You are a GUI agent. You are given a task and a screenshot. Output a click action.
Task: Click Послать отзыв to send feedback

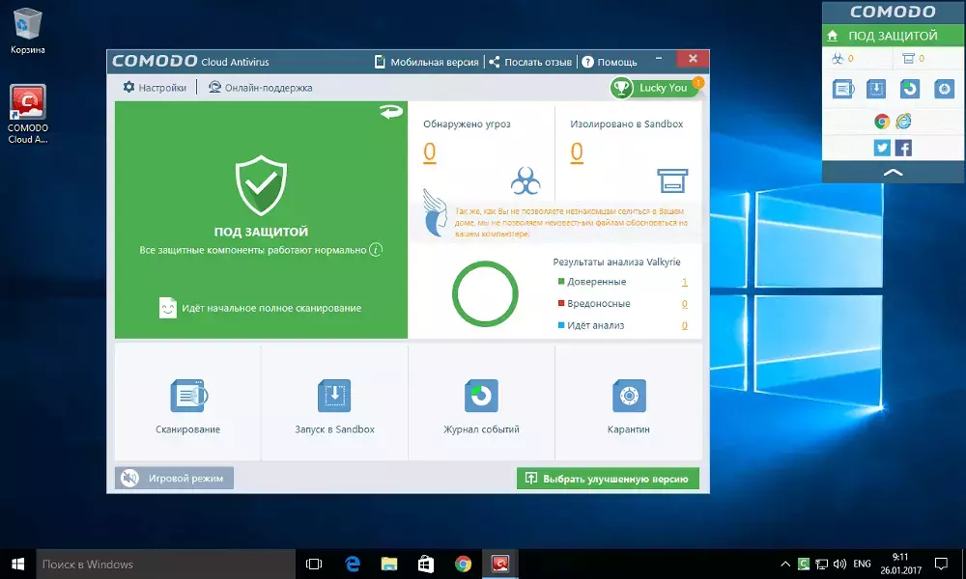[530, 62]
